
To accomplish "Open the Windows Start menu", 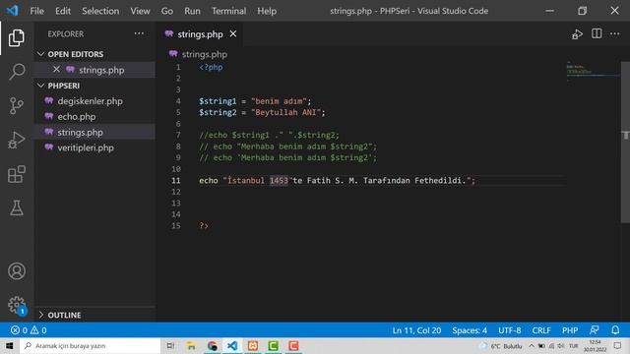I will 10,345.
